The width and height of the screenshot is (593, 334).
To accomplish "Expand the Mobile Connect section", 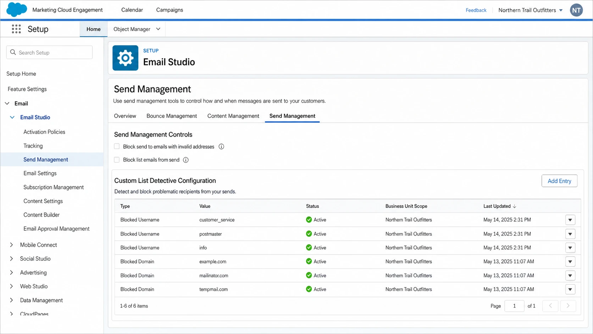I will tap(11, 245).
